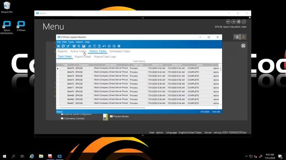This screenshot has height=160, width=286.
Task: Open Epicor Administration desktop shortcut
Action: 7,28
